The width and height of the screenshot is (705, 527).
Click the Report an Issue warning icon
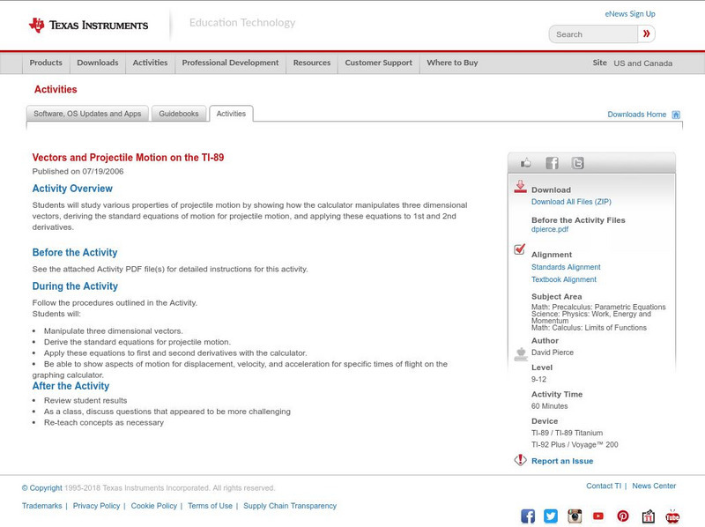[x=520, y=460]
